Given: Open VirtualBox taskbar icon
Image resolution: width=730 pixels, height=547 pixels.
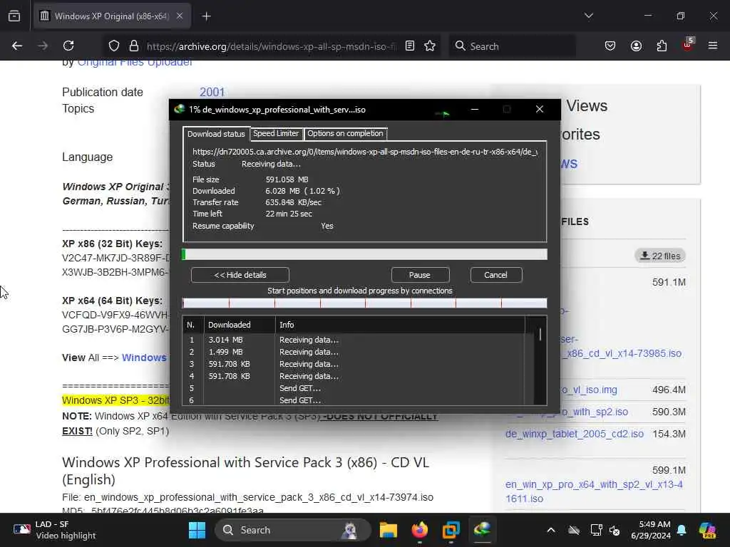Looking at the screenshot, I should point(451,530).
